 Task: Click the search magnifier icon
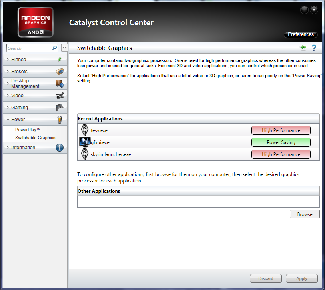pos(54,48)
